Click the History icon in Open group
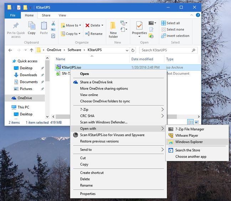The image size is (231, 201). [151, 36]
